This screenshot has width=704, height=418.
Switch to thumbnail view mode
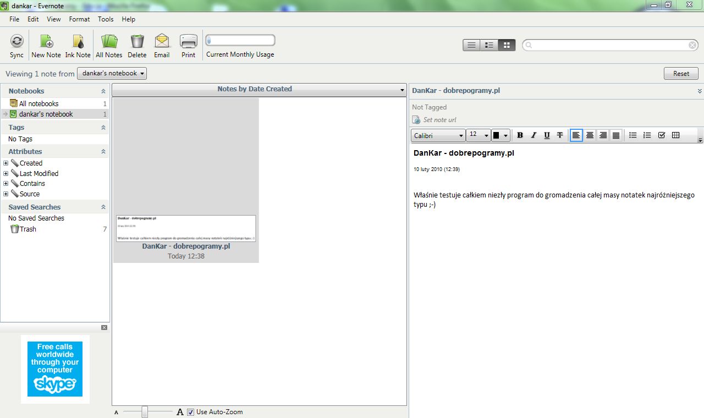507,45
